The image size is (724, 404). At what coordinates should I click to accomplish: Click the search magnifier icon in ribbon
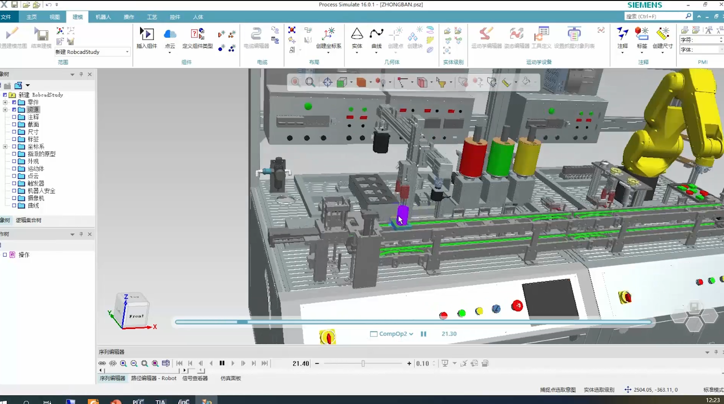pos(688,16)
